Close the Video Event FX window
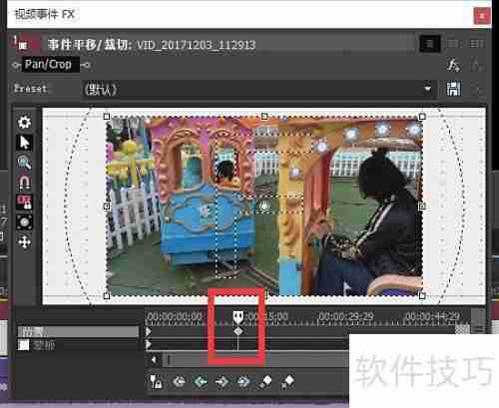The height and width of the screenshot is (408, 499). point(482,16)
